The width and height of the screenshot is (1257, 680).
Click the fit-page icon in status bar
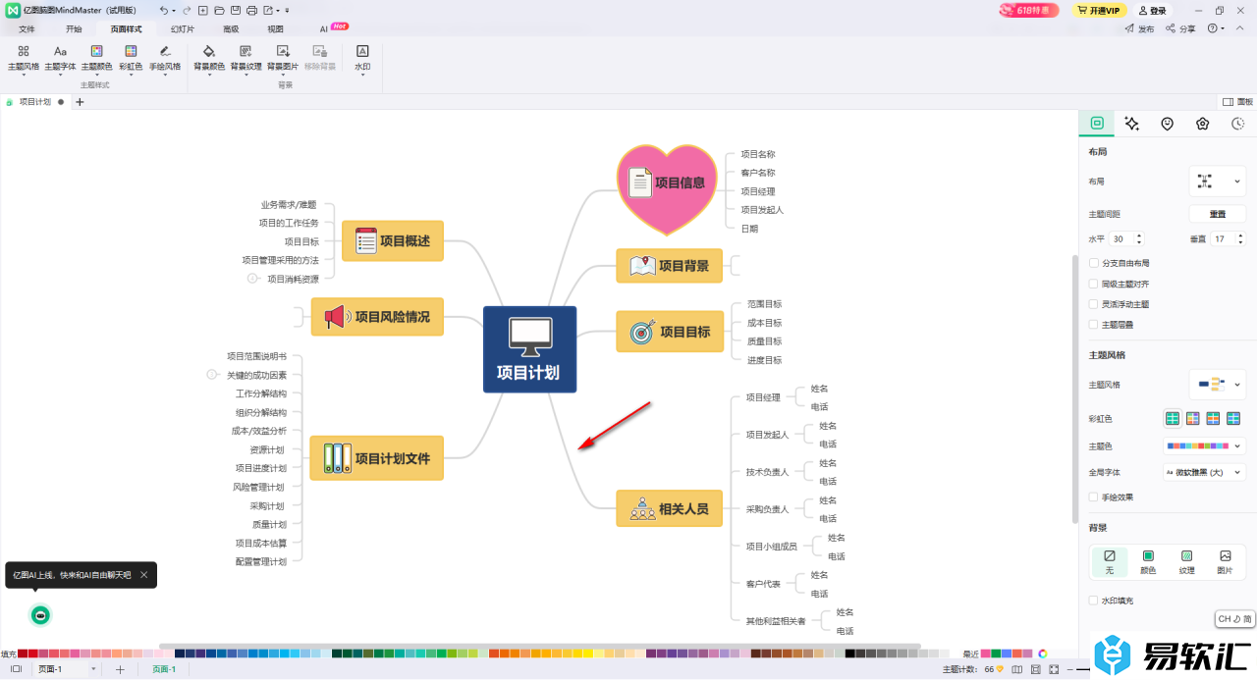pos(1035,669)
